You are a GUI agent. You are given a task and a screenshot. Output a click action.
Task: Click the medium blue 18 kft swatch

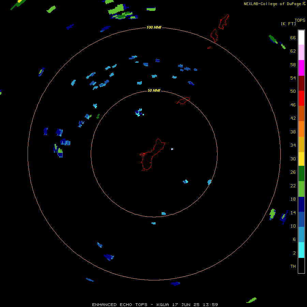[x=301, y=219]
